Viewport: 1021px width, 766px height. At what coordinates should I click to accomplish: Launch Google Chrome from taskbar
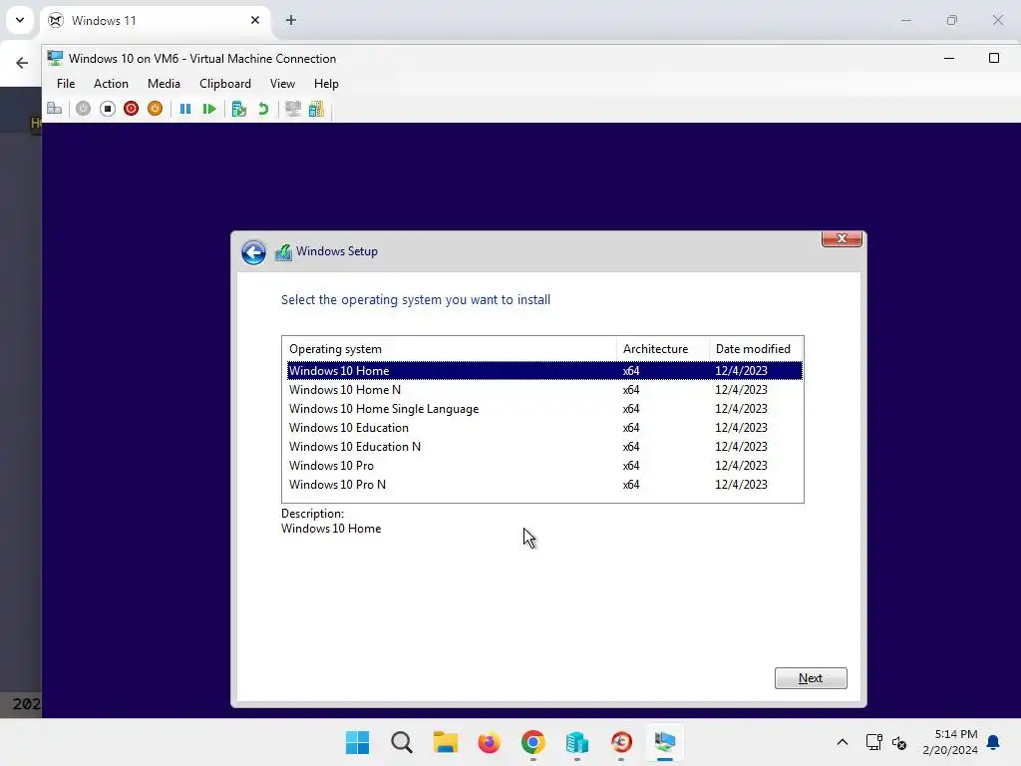(x=533, y=742)
